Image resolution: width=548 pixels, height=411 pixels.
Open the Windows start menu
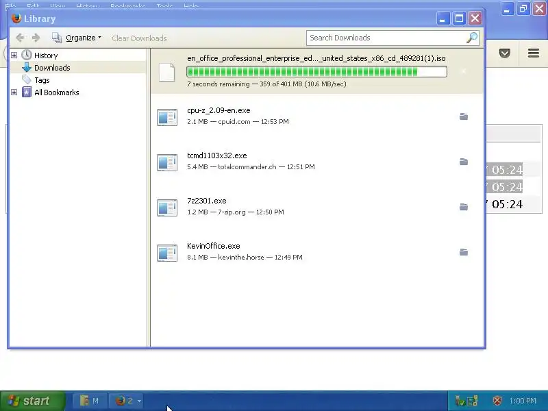click(32, 401)
